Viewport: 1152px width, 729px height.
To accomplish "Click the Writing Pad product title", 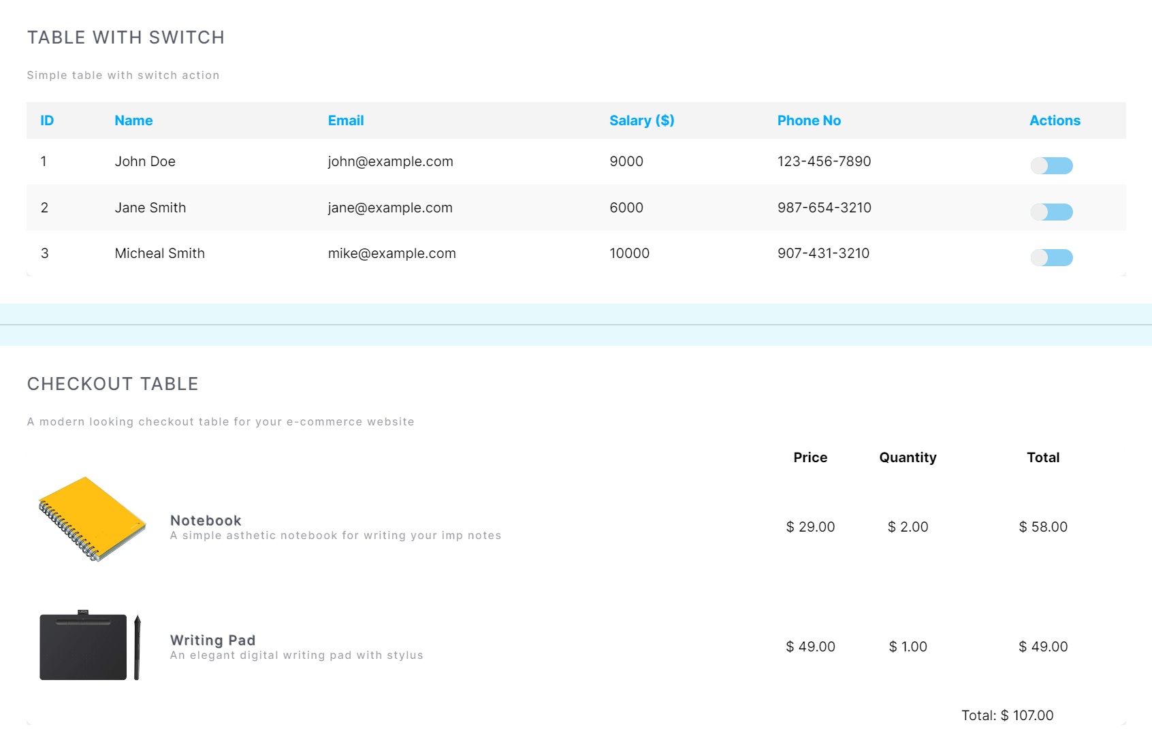I will [x=212, y=641].
